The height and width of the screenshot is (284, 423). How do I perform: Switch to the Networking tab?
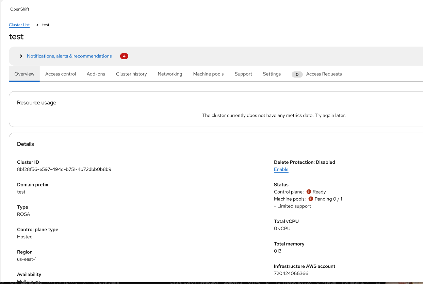tap(170, 74)
